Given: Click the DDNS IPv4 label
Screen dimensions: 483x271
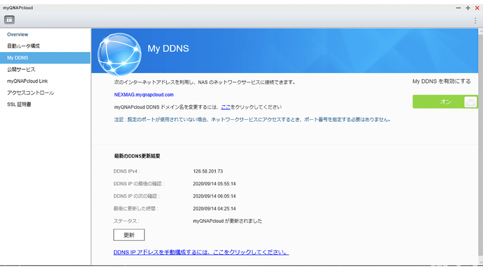Looking at the screenshot, I should point(126,171).
